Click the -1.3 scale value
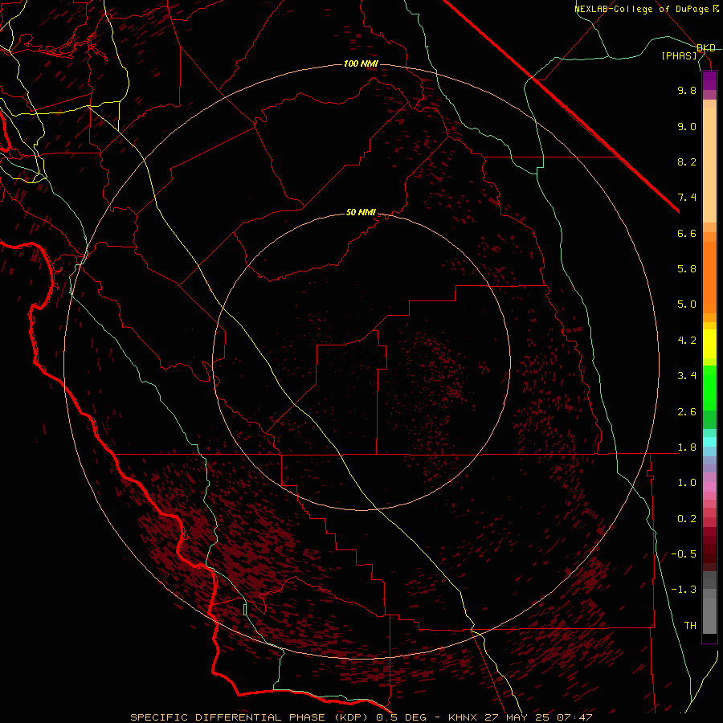The height and width of the screenshot is (723, 723). click(684, 590)
